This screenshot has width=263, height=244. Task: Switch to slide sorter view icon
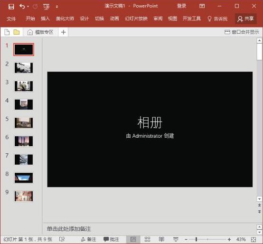pyautogui.click(x=147, y=239)
